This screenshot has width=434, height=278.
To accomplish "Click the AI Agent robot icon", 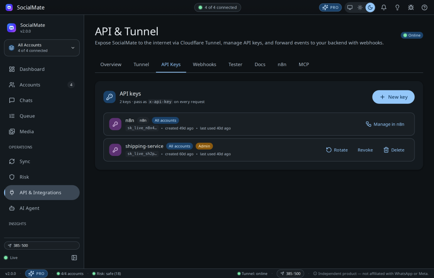I will pos(11,208).
